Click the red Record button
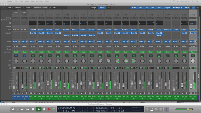 click(x=49, y=109)
